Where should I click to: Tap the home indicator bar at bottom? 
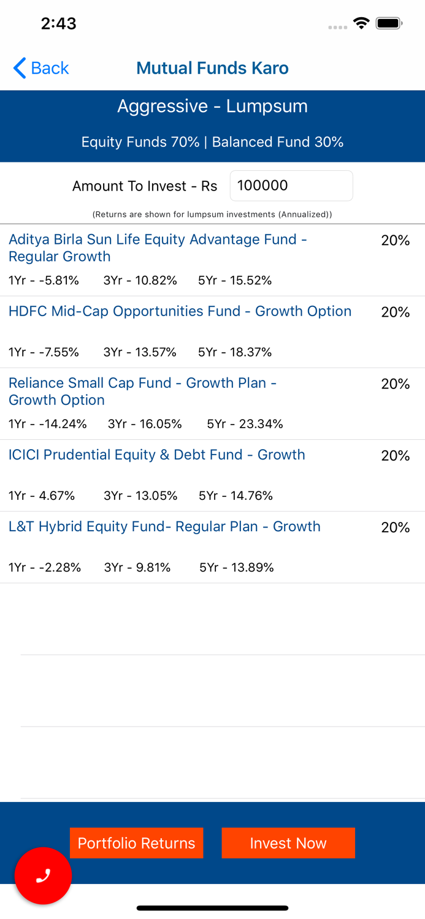(x=212, y=907)
